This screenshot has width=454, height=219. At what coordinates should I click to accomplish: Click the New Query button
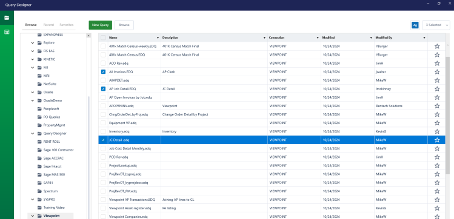pyautogui.click(x=100, y=25)
